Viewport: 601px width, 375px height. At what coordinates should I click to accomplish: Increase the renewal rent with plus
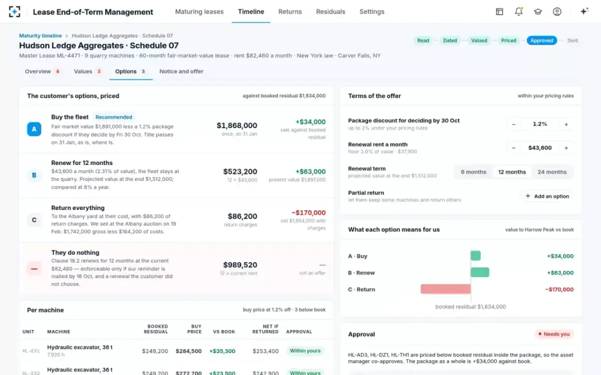coord(566,148)
